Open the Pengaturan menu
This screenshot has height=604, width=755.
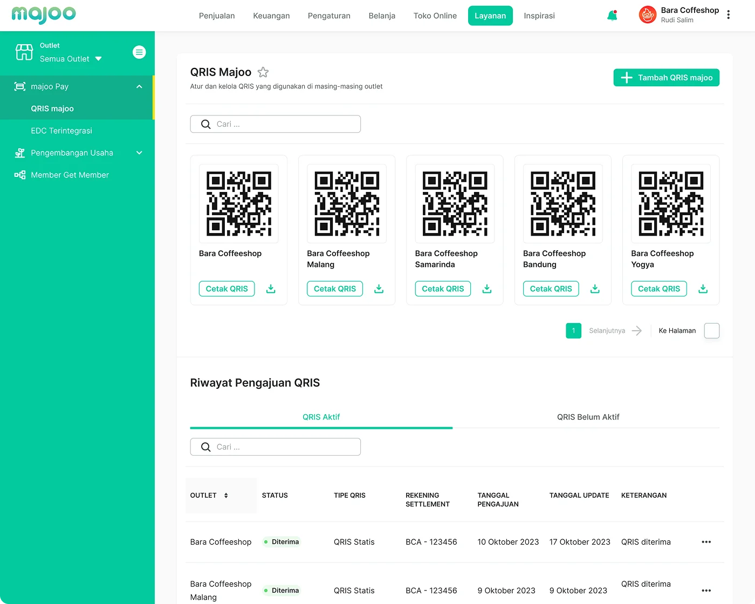coord(329,16)
